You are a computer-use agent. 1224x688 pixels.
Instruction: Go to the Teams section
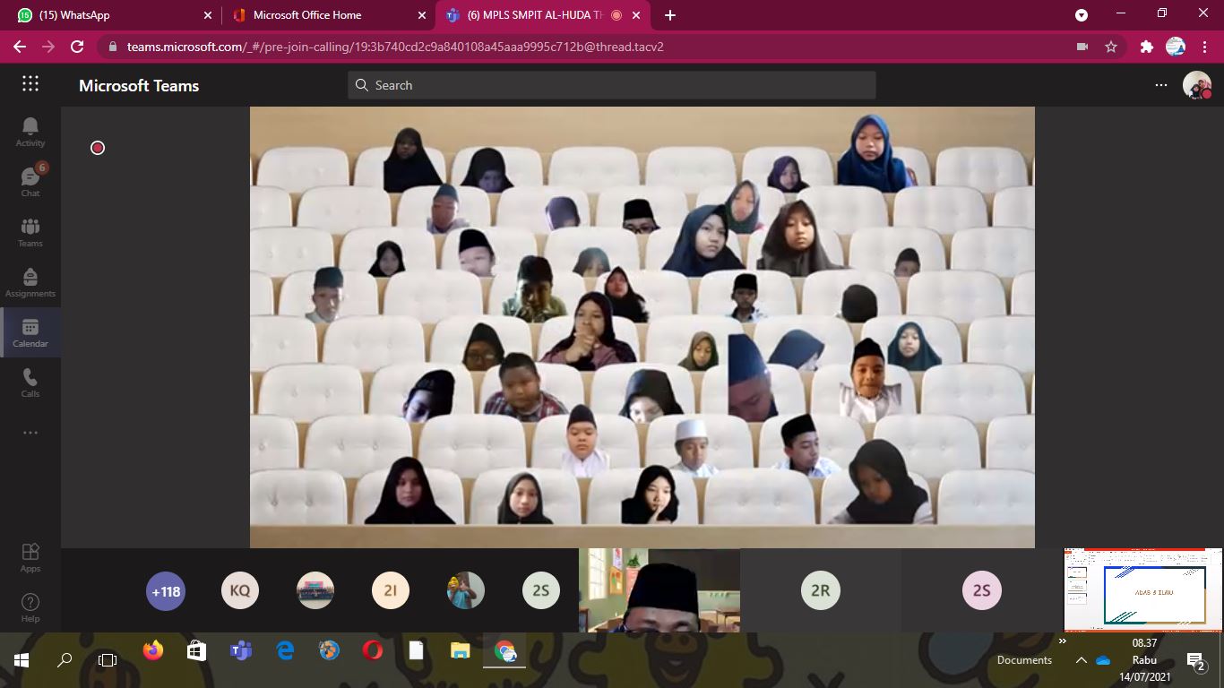click(x=30, y=231)
